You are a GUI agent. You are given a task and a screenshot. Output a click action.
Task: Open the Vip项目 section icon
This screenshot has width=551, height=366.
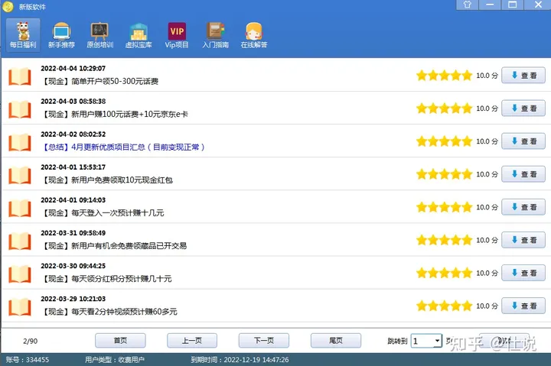tap(177, 35)
